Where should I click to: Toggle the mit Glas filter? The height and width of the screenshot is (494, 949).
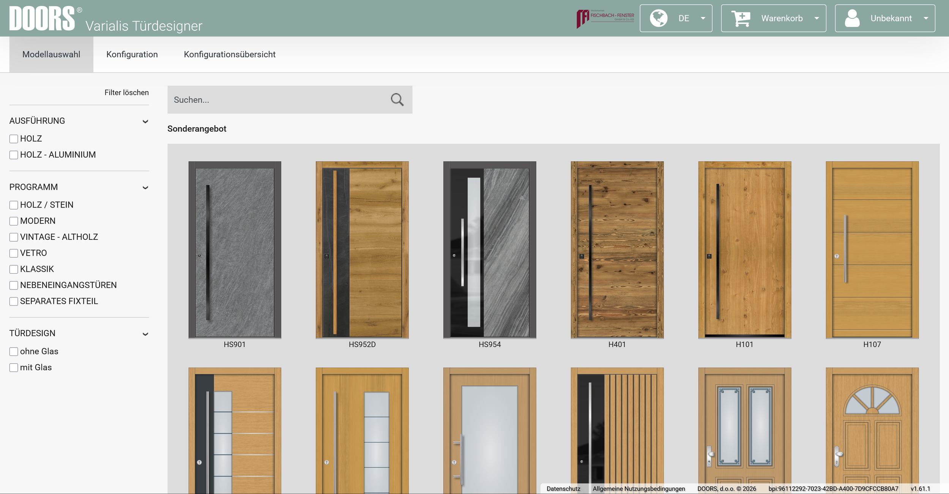tap(14, 367)
